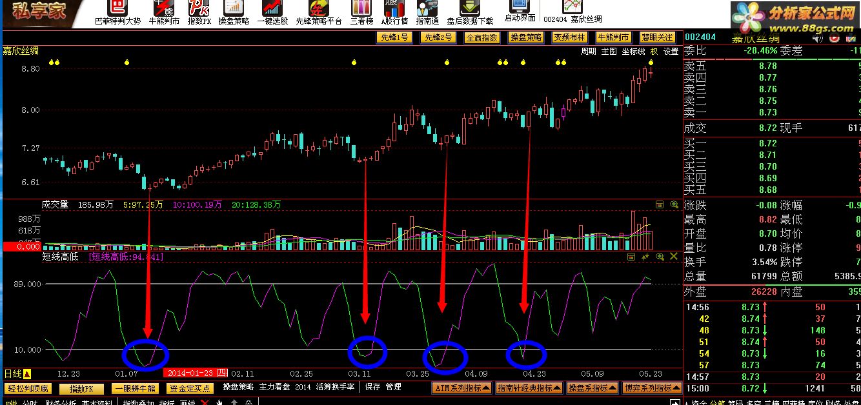
Task: Select the 2014 indicator tab
Action: [x=303, y=387]
